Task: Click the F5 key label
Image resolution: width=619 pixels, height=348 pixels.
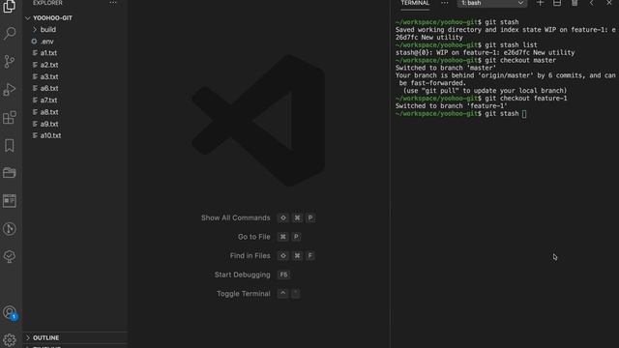Action: coord(283,275)
